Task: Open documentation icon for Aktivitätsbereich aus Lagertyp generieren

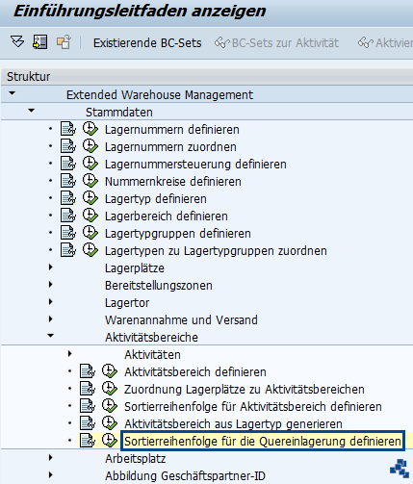Action: point(88,423)
